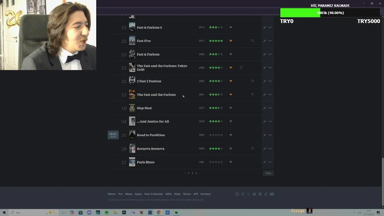The image size is (384, 216).
Task: Open the About footer link
Action: [112, 194]
